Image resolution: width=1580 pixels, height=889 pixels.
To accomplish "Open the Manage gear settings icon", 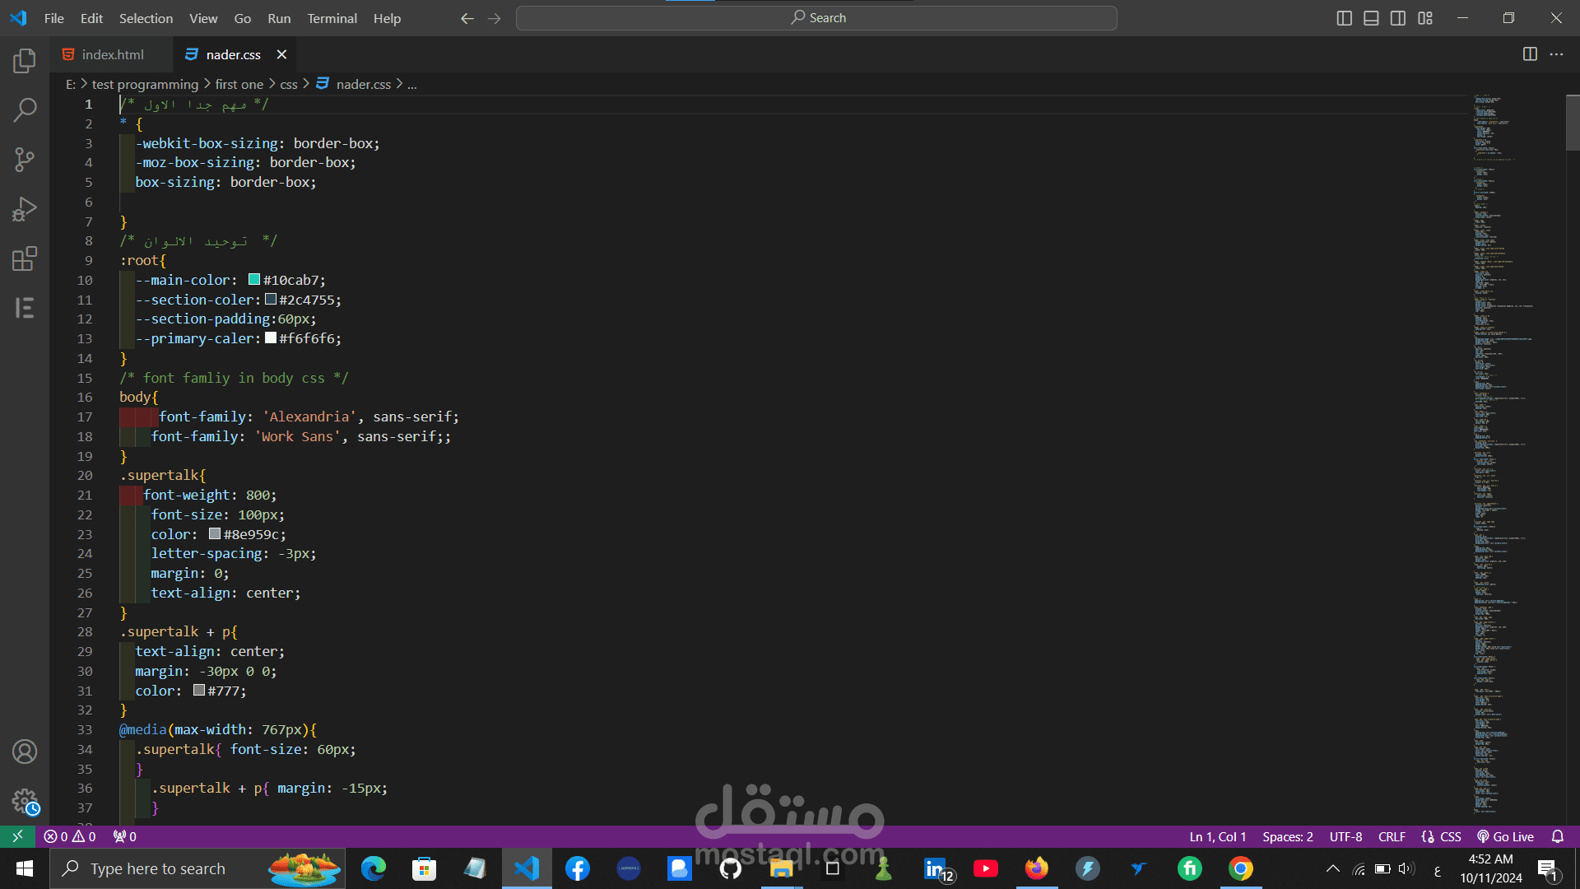I will (x=25, y=801).
